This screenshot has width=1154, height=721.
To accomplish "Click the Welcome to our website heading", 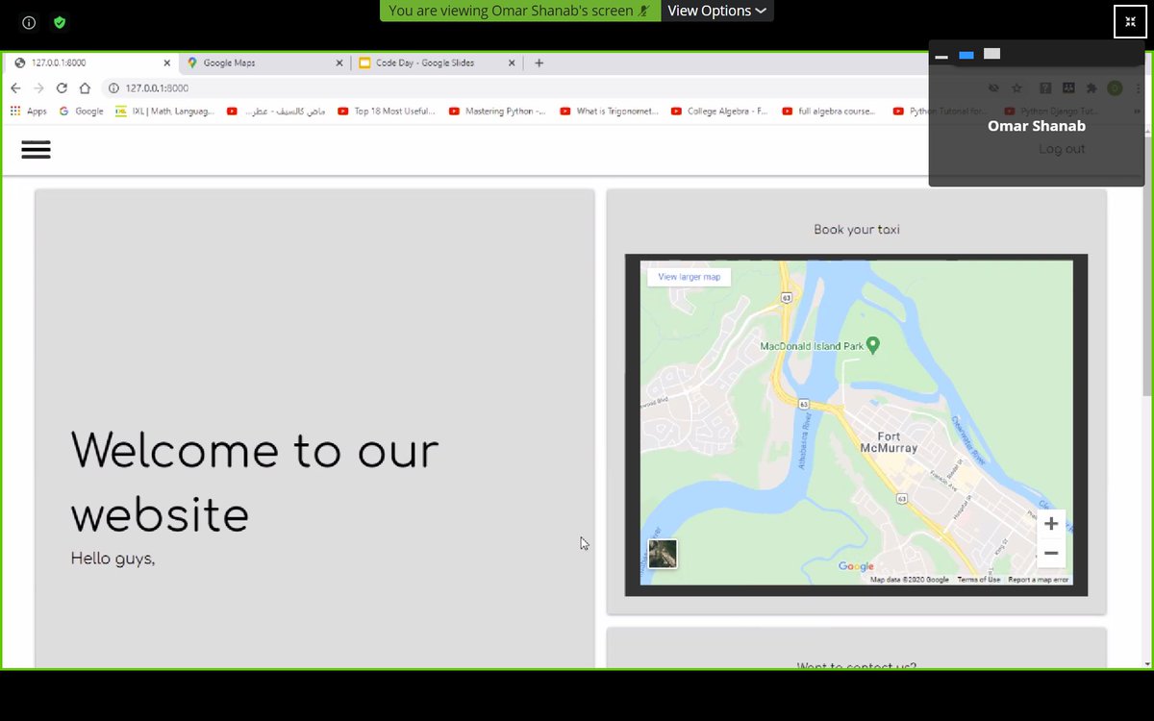I will coord(255,483).
